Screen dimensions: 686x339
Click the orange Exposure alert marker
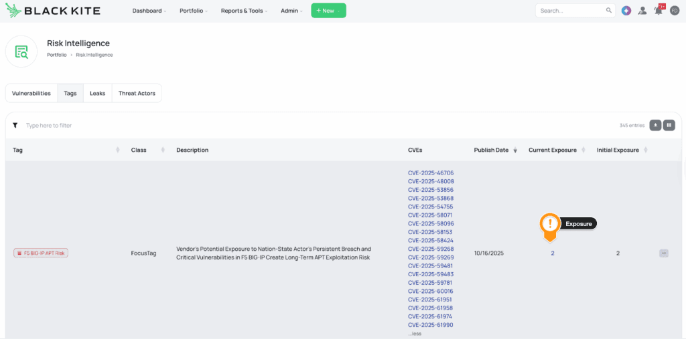550,225
